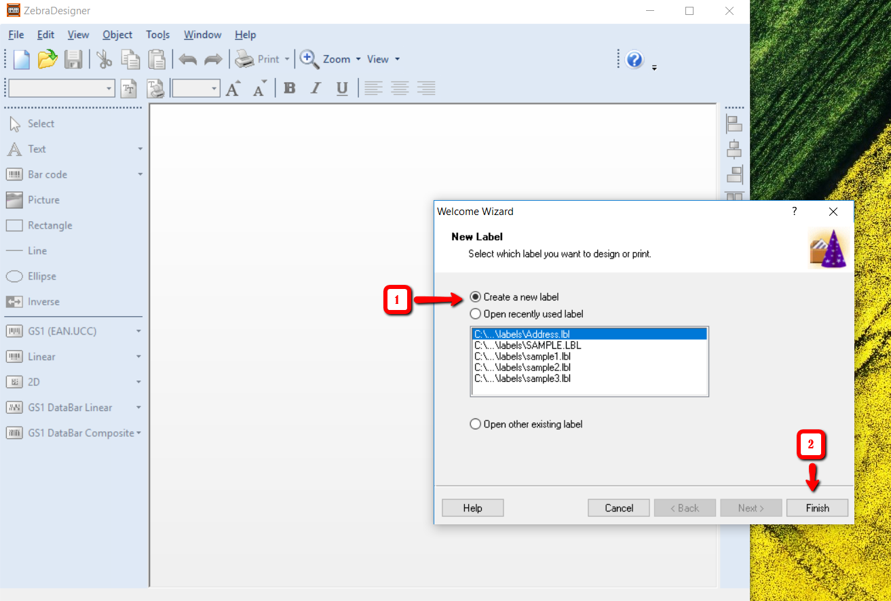Open the File menu
The width and height of the screenshot is (891, 601).
click(x=16, y=35)
